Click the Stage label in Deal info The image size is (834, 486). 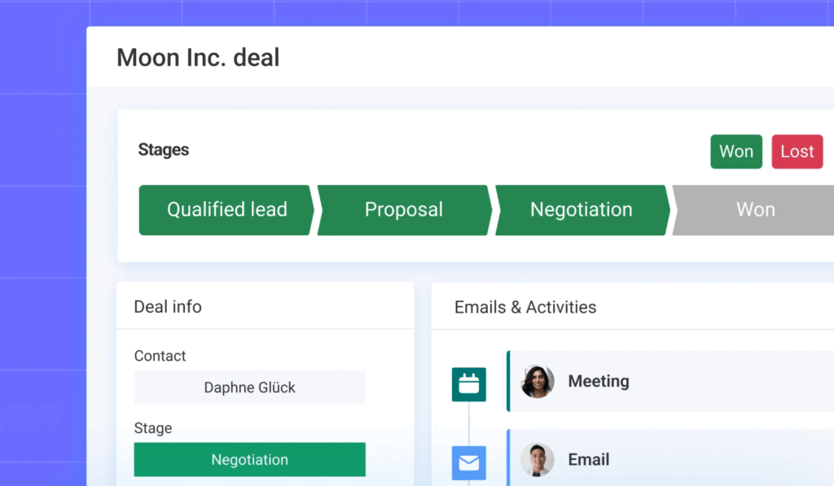click(153, 428)
